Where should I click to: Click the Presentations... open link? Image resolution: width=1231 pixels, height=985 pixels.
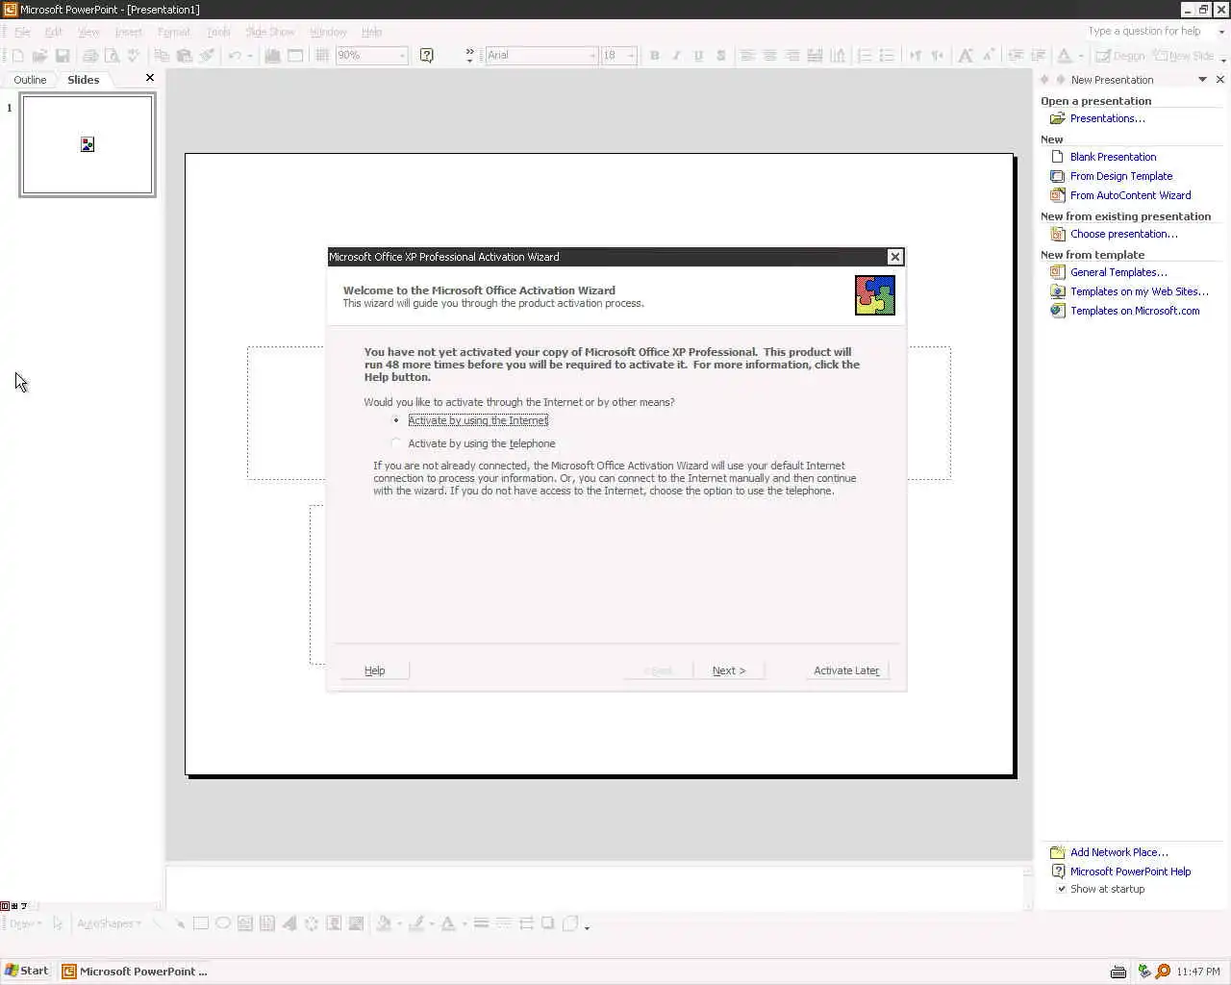[1107, 118]
